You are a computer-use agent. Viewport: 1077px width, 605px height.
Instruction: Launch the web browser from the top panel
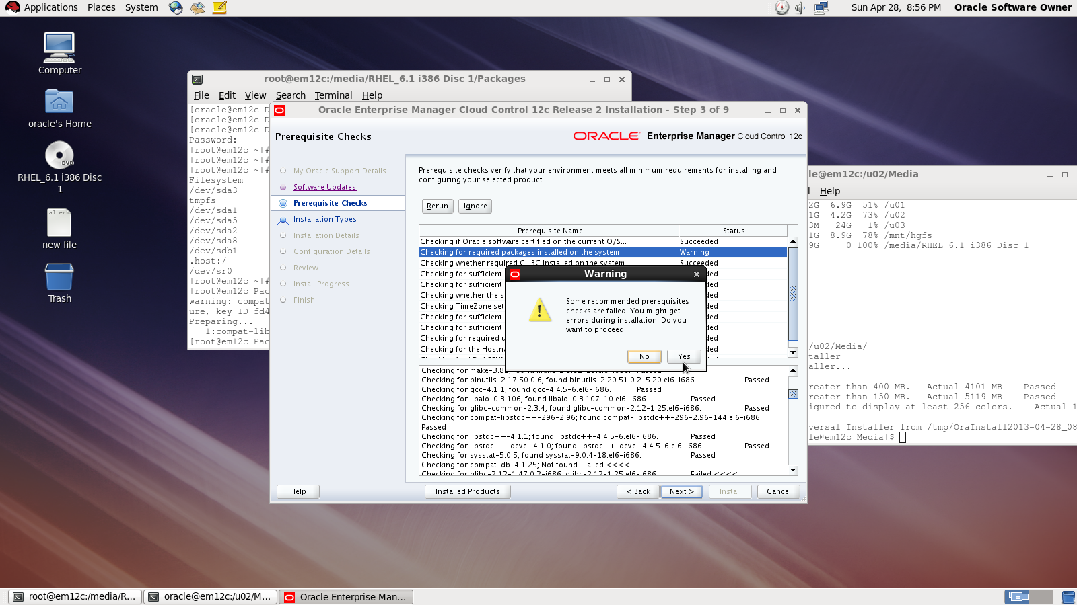[175, 8]
